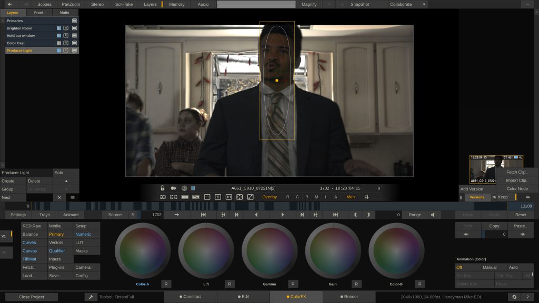Click the 1:1 zoom icon
This screenshot has width=539, height=303.
pos(228,197)
